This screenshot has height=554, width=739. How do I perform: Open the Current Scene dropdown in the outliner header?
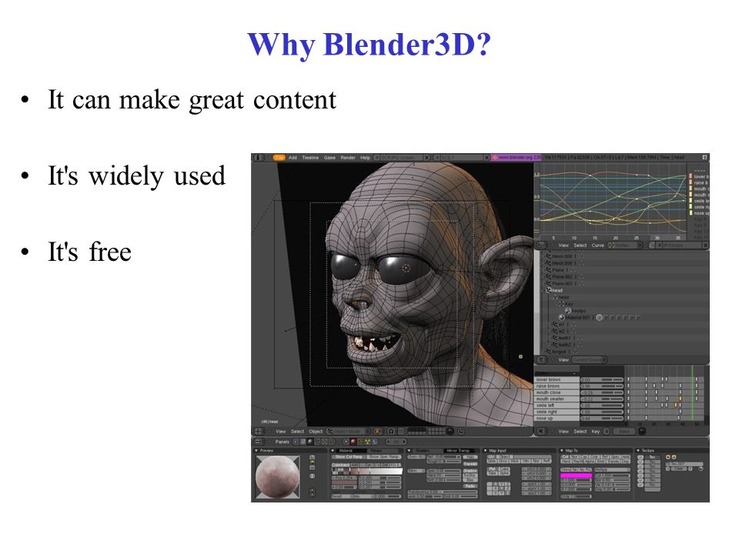point(589,360)
